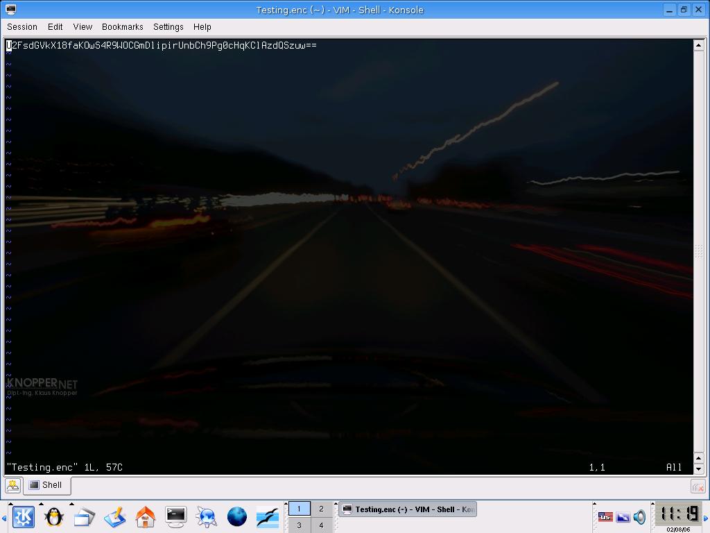Click the Testing.enc VIM taskbar entry
Image resolution: width=710 pixels, height=533 pixels.
pyautogui.click(x=408, y=509)
